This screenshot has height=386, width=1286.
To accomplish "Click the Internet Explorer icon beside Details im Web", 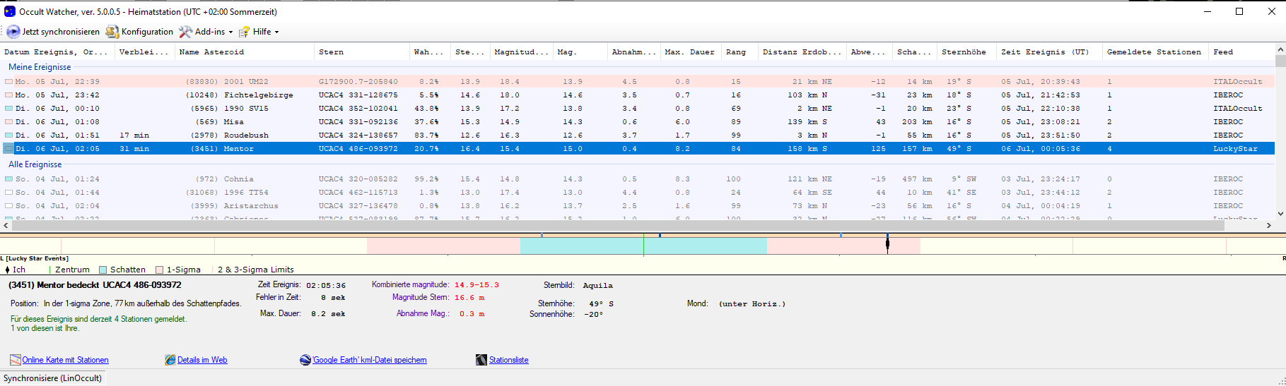I will tap(170, 360).
